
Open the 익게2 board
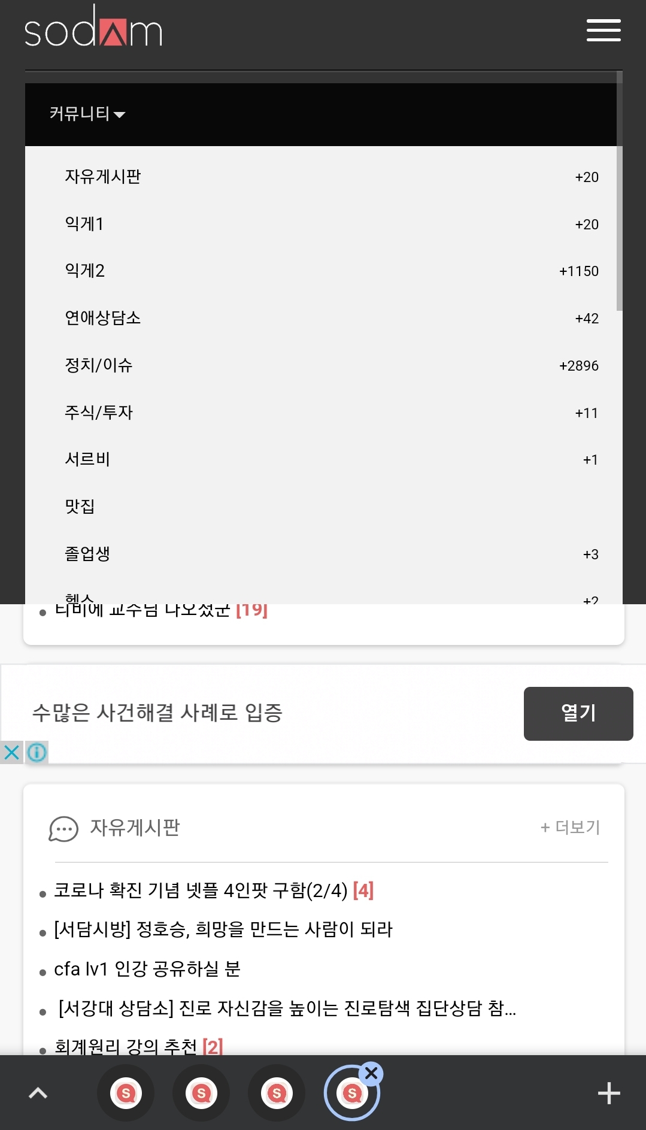[85, 271]
